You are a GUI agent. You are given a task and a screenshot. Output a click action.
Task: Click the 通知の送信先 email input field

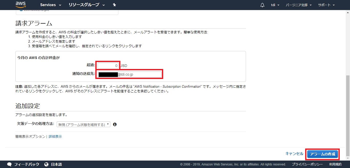129,74
